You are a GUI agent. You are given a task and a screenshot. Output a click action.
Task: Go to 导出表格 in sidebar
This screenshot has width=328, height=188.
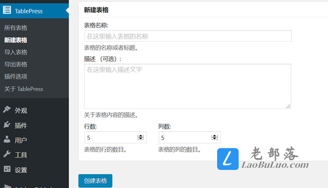pyautogui.click(x=15, y=65)
